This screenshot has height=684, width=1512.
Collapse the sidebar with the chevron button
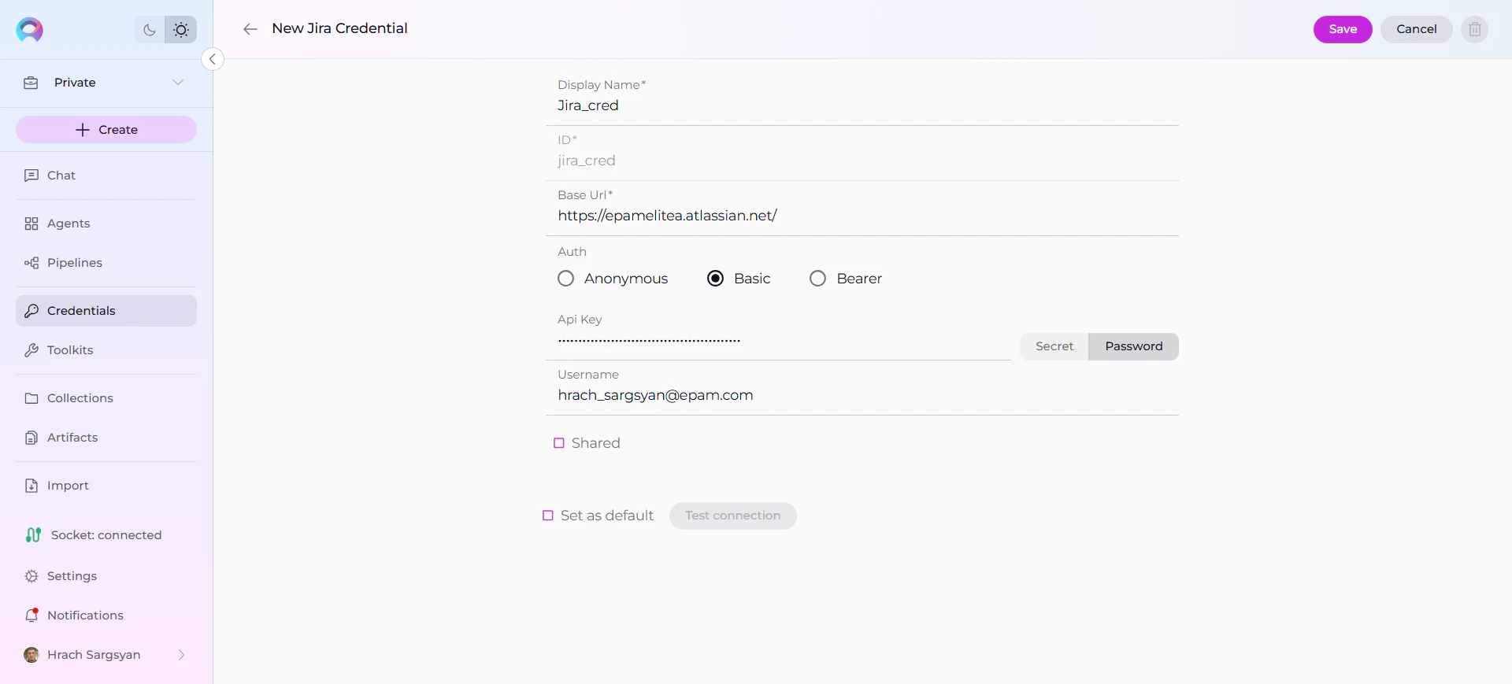(213, 59)
